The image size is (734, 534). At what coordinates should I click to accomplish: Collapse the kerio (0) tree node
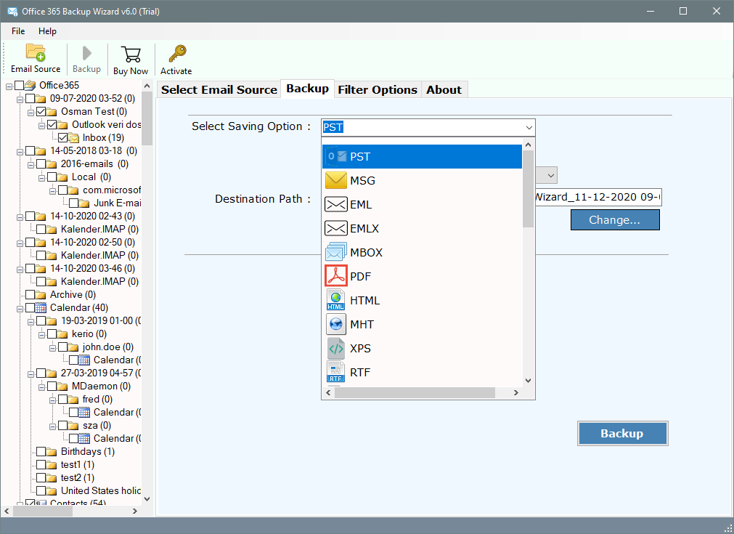tap(41, 335)
